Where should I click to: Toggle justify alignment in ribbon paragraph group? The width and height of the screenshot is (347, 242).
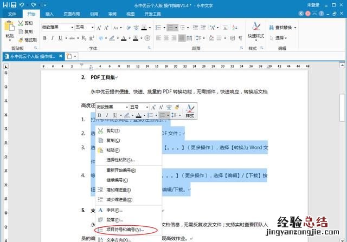point(182,38)
